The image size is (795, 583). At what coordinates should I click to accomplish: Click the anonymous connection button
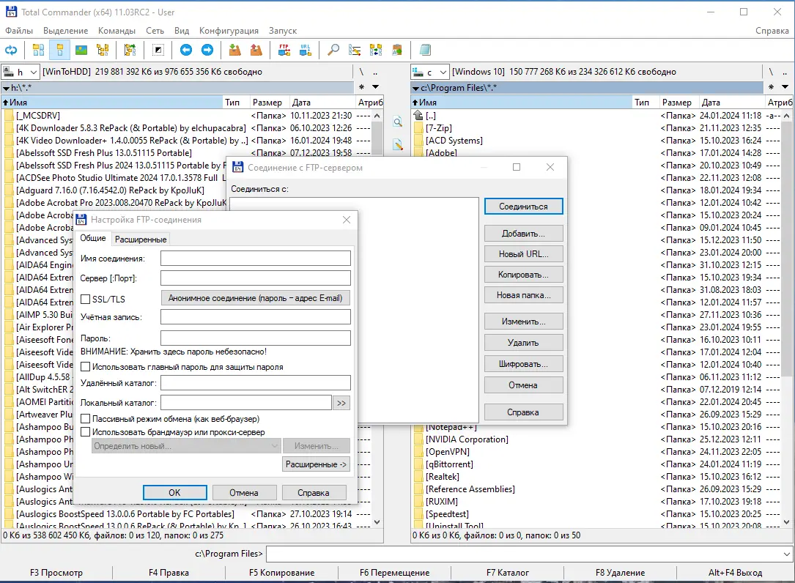pyautogui.click(x=256, y=298)
